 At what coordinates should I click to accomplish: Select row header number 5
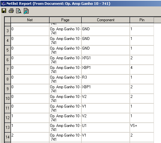[8, 50]
